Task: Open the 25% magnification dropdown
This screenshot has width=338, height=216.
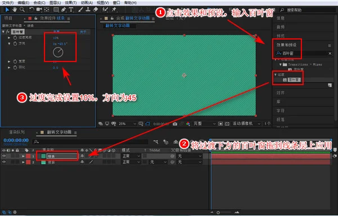Action: [127, 124]
